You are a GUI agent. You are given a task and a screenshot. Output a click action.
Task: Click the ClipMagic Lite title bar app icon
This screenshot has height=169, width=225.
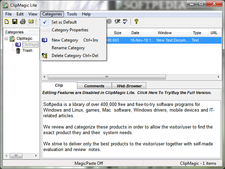click(x=6, y=5)
